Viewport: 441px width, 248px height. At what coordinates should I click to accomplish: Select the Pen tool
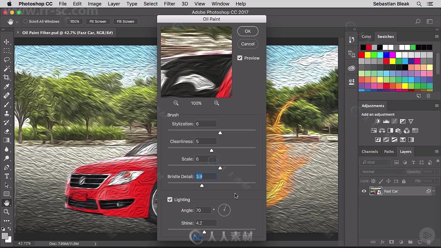click(x=7, y=167)
